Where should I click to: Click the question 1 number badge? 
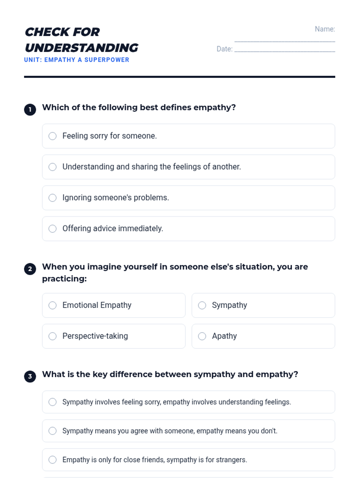click(30, 110)
